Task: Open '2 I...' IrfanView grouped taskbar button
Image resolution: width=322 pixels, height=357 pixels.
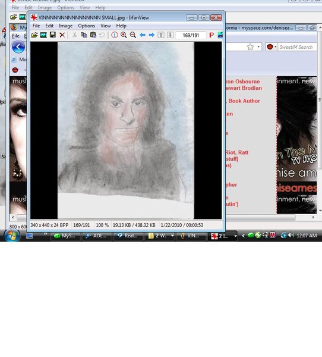Action: 223,236
